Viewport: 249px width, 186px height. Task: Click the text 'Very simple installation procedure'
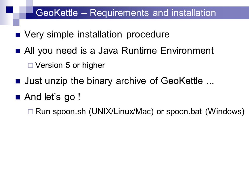click(97, 34)
